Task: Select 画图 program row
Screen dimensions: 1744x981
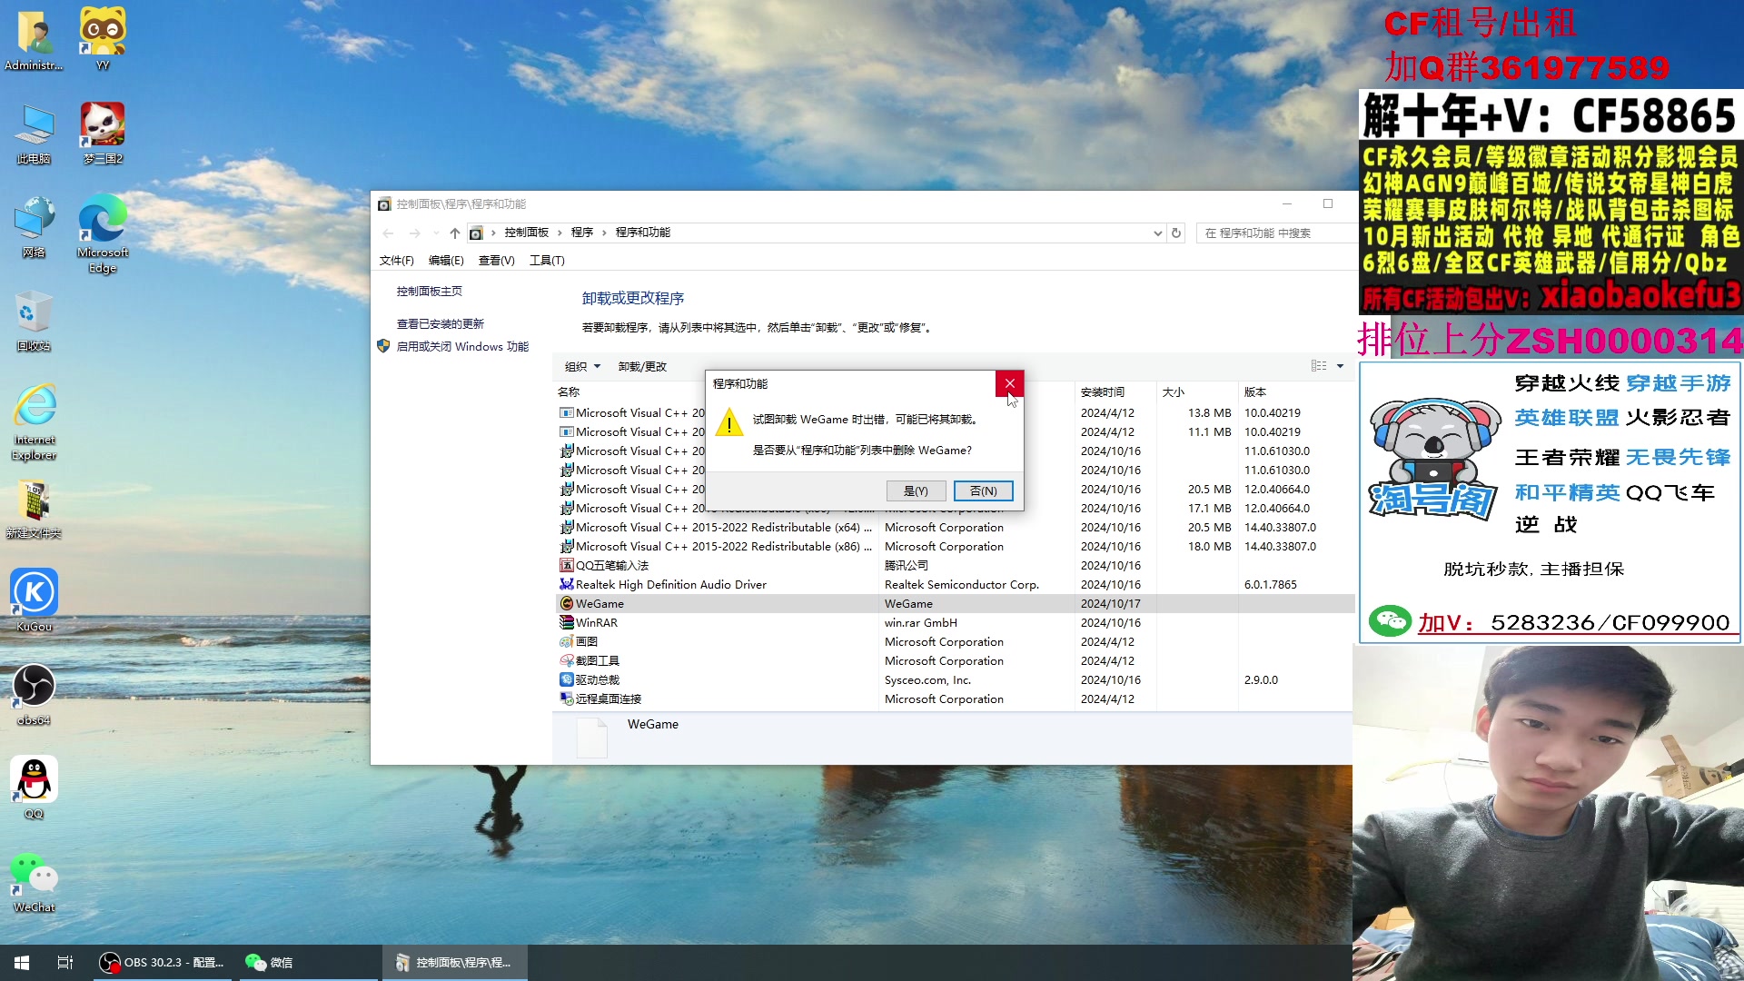Action: tap(955, 642)
